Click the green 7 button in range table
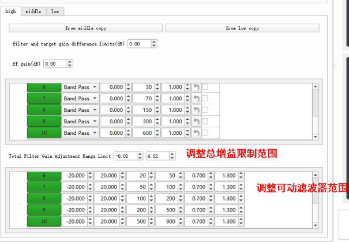349x242 pixels. tap(44, 187)
